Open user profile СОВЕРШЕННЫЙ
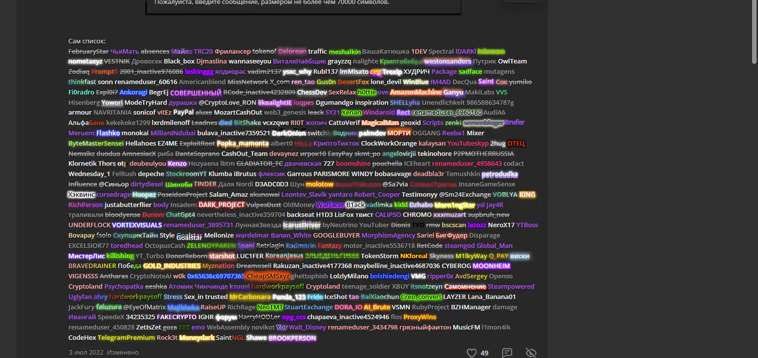The width and height of the screenshot is (758, 358). pos(196,92)
